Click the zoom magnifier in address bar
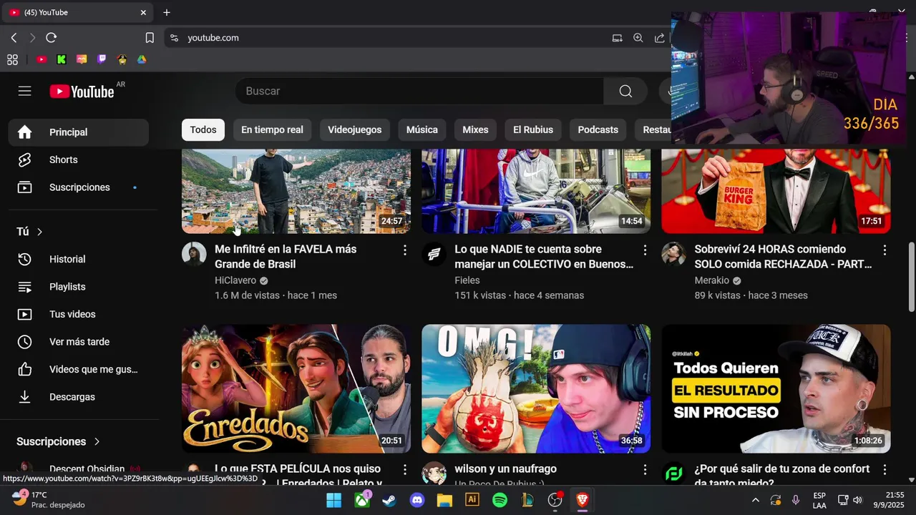The image size is (916, 515). (638, 38)
